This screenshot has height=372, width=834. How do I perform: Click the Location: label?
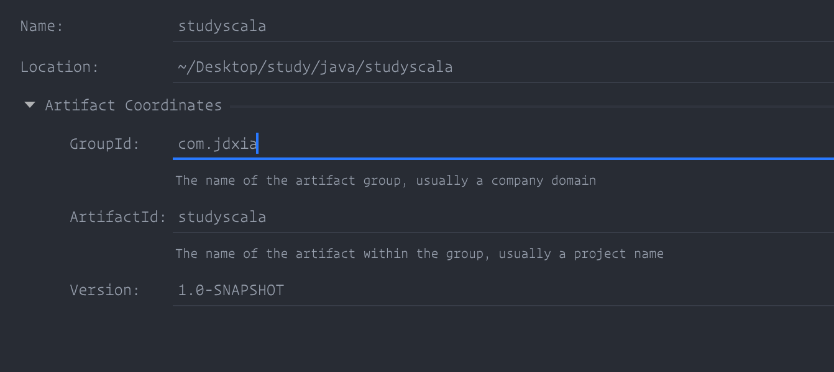(x=60, y=67)
